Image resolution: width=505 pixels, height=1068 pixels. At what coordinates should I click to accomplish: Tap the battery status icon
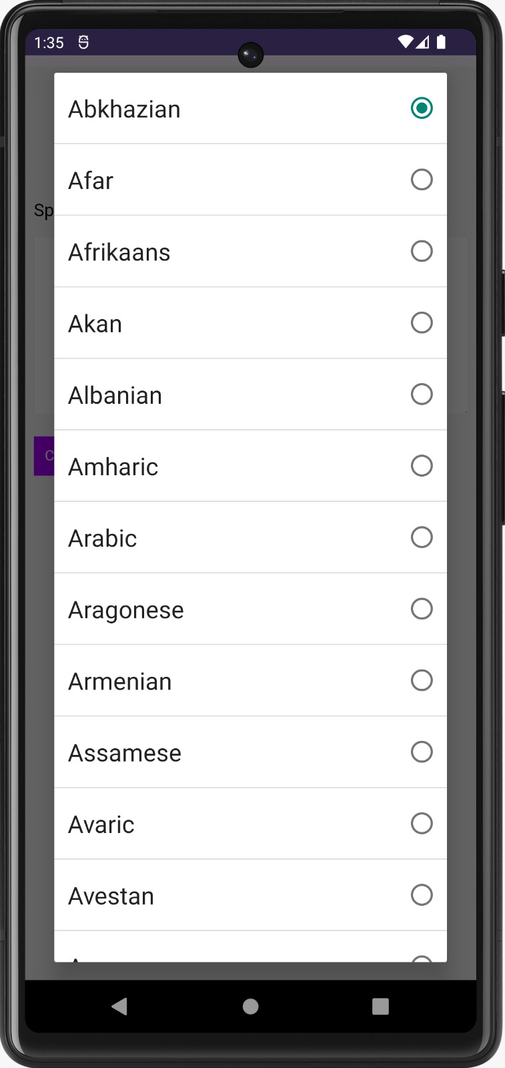[x=441, y=42]
